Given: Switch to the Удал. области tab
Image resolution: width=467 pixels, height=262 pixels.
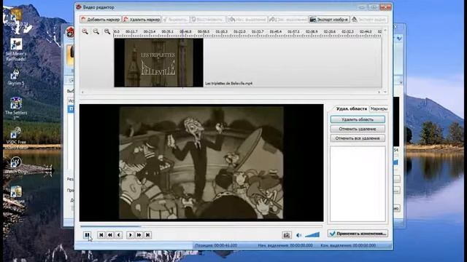Looking at the screenshot, I should tap(351, 108).
